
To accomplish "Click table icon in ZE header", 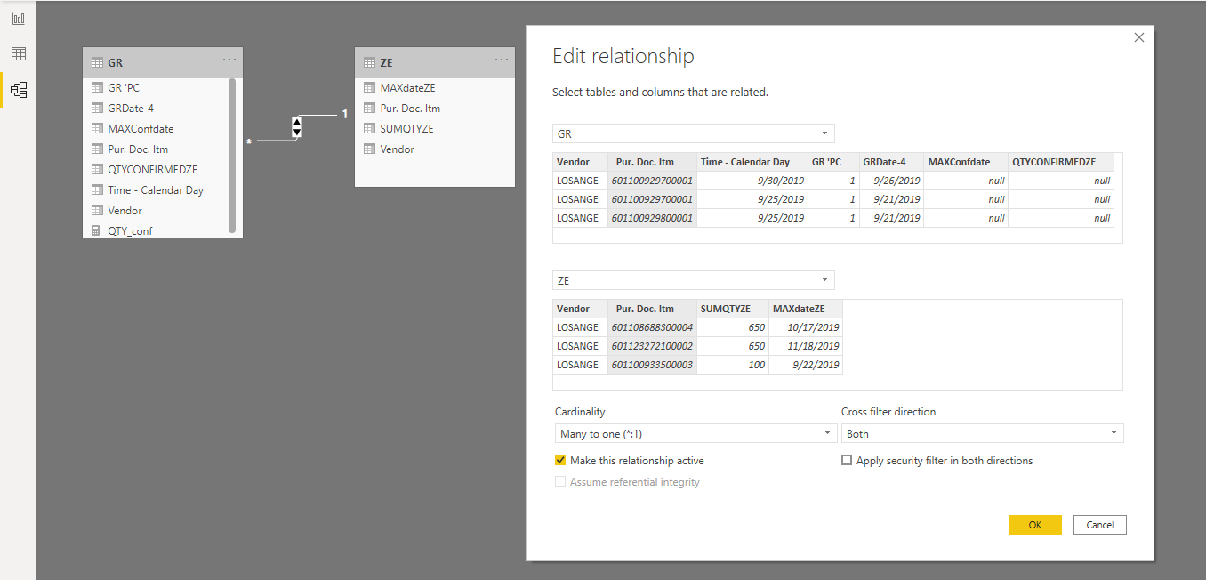I will [x=370, y=63].
